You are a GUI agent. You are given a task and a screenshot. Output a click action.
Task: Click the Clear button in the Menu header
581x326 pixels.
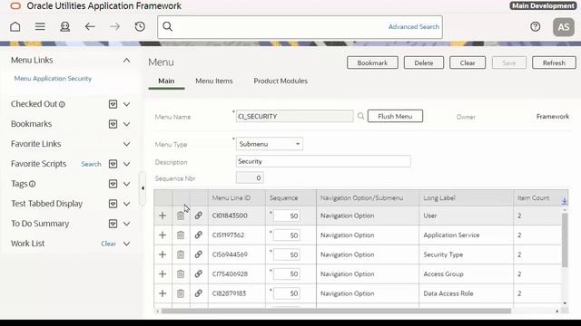tap(468, 62)
